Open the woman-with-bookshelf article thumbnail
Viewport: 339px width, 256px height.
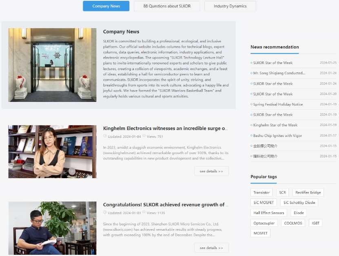coord(52,152)
